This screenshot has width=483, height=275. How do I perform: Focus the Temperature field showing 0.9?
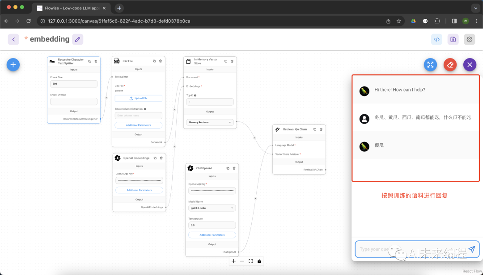(x=212, y=225)
